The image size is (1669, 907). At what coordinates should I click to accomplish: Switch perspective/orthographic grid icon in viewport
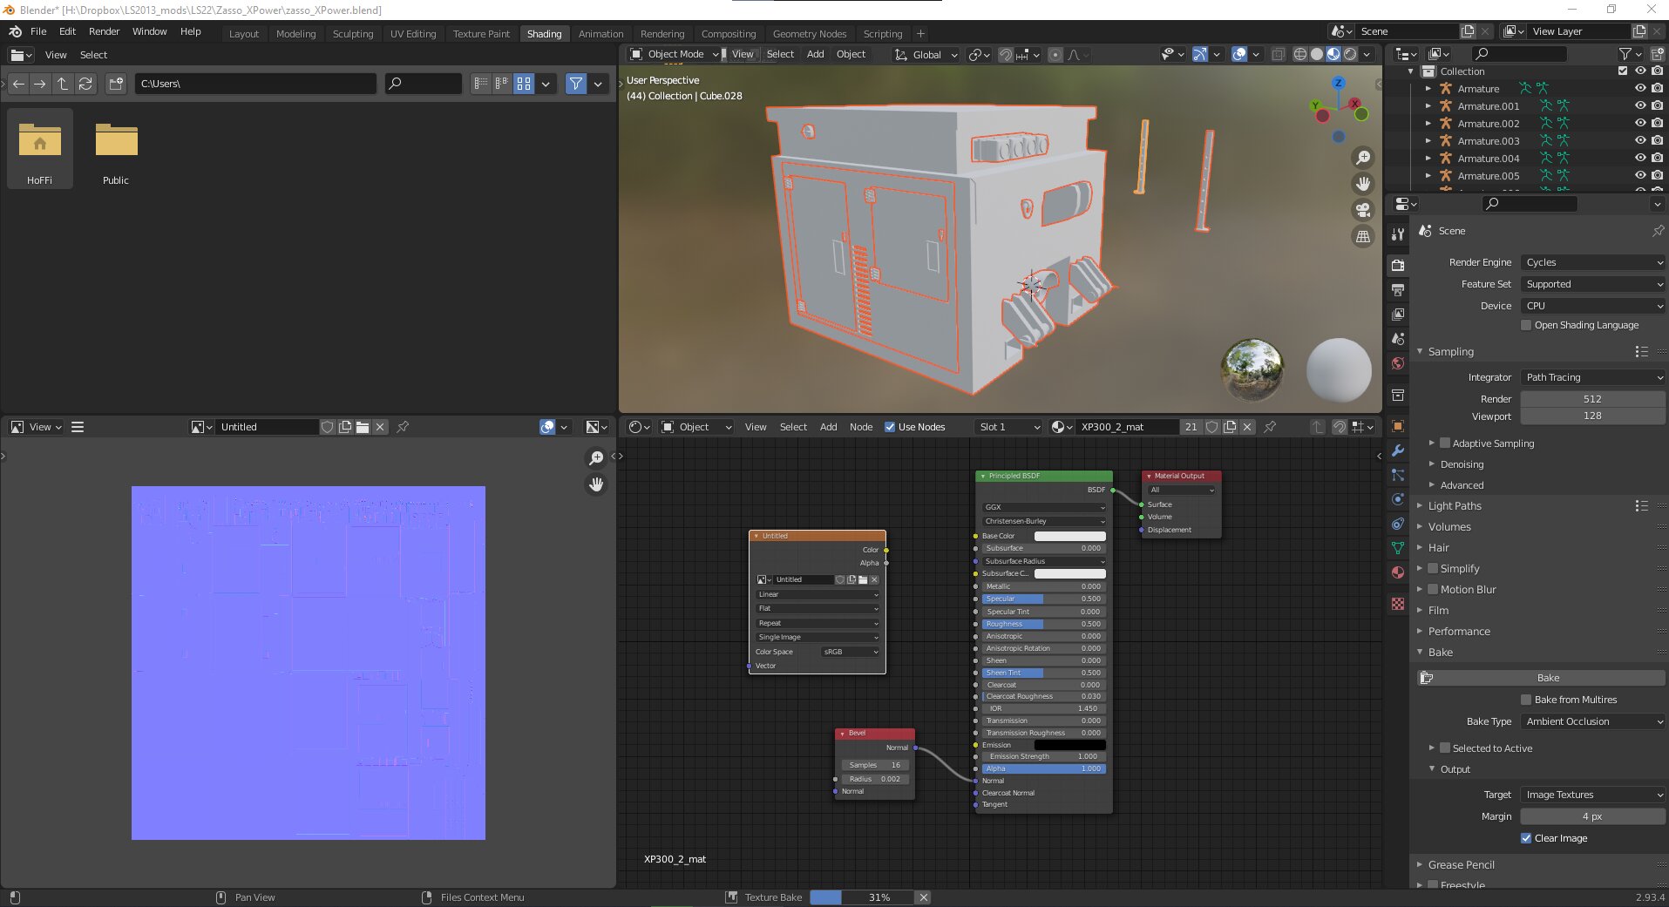pyautogui.click(x=1363, y=236)
